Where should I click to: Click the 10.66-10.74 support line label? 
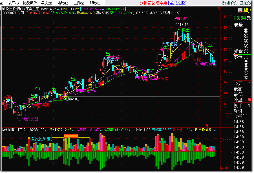pos(72,99)
